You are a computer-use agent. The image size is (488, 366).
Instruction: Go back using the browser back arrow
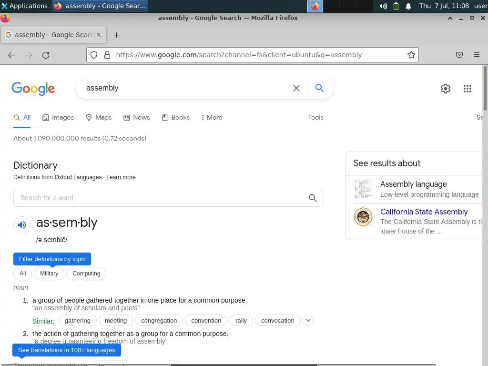(x=11, y=55)
